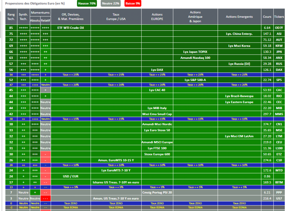Select the "Lyx Msci EM LatAm" cell
287x211 pixels.
(x=239, y=136)
